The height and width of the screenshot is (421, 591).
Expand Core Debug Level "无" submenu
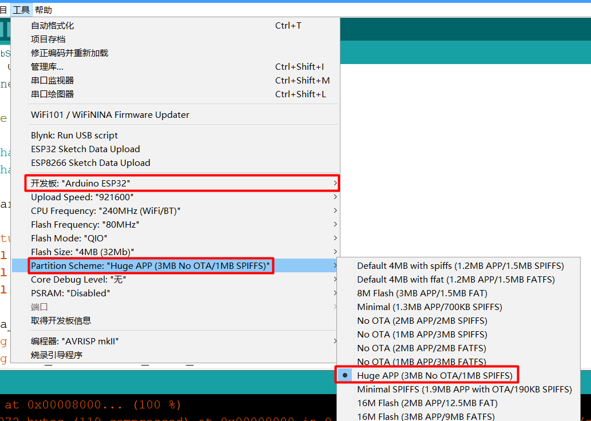(175, 279)
